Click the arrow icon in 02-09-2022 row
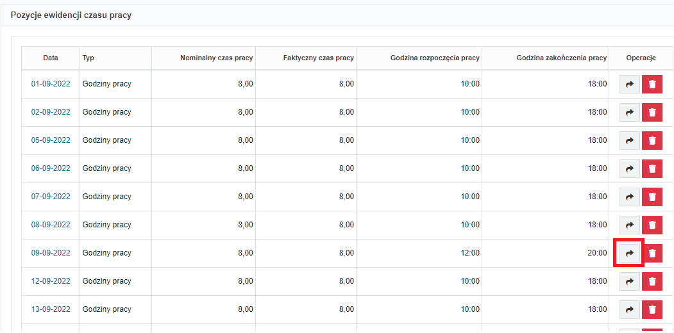674x333 pixels. (630, 113)
